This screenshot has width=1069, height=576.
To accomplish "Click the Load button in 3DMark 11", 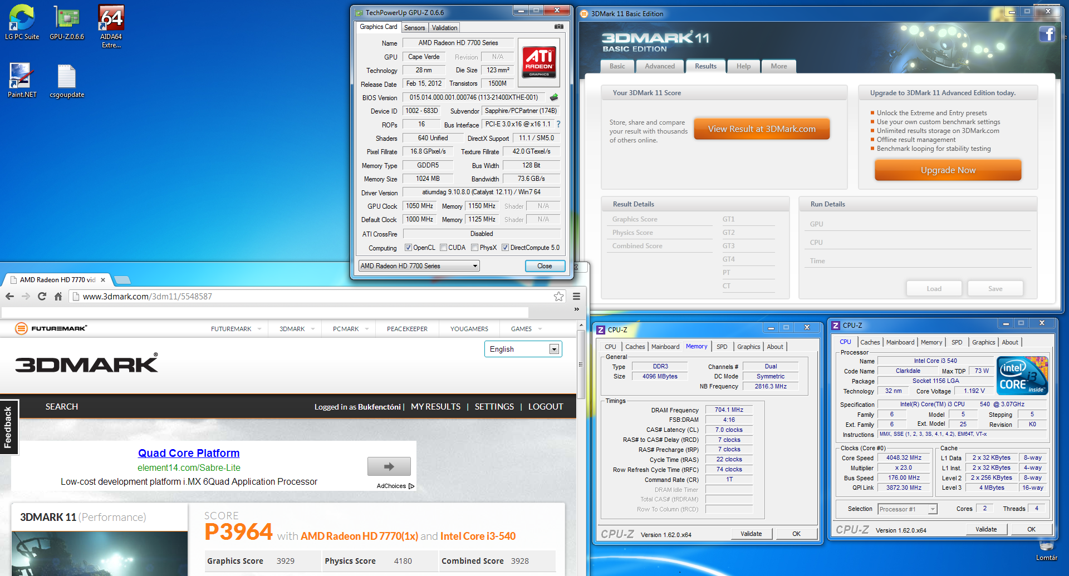I will 934,288.
